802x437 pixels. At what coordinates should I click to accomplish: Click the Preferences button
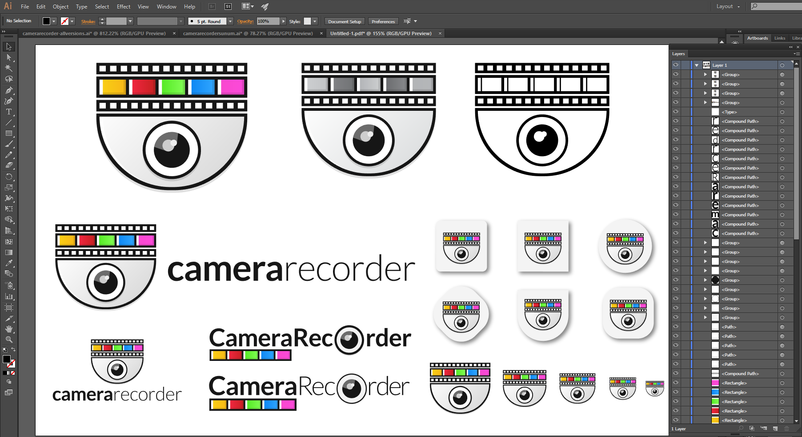pos(383,21)
